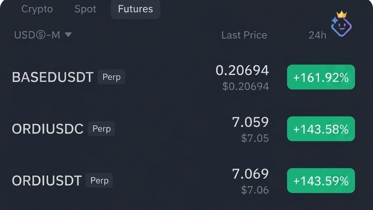Viewport: 373px width, 210px height.
Task: Click the dropdown arrow beside USD-M
Action: [68, 35]
